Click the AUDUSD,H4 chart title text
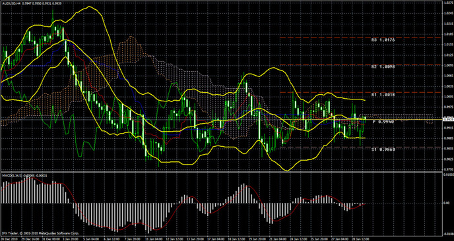The height and width of the screenshot is (241, 454). (9, 3)
